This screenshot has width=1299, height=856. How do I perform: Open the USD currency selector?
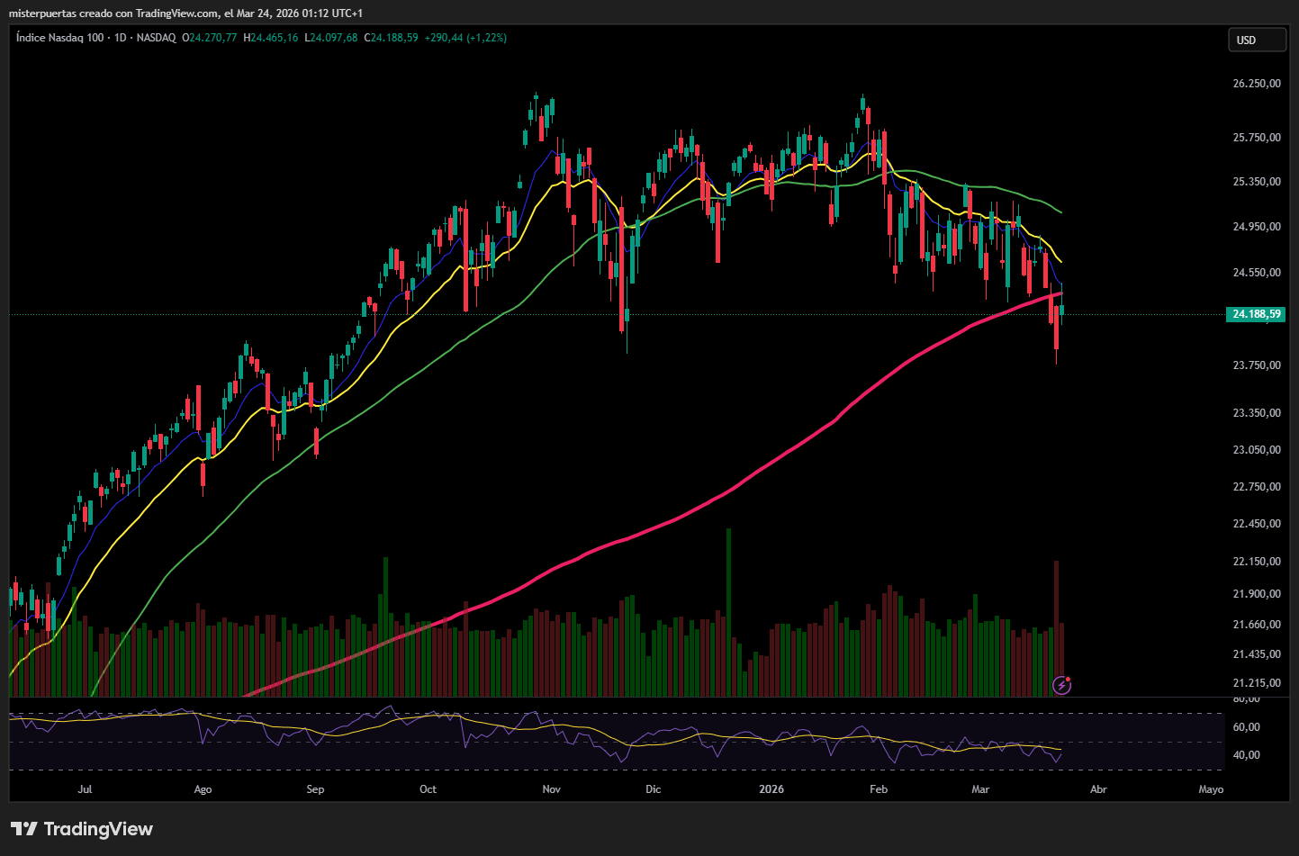1257,40
